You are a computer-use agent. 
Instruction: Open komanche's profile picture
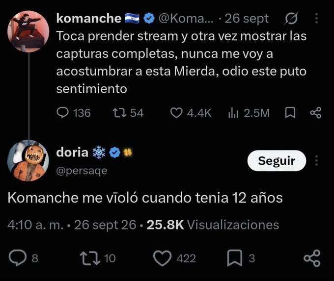pyautogui.click(x=28, y=31)
